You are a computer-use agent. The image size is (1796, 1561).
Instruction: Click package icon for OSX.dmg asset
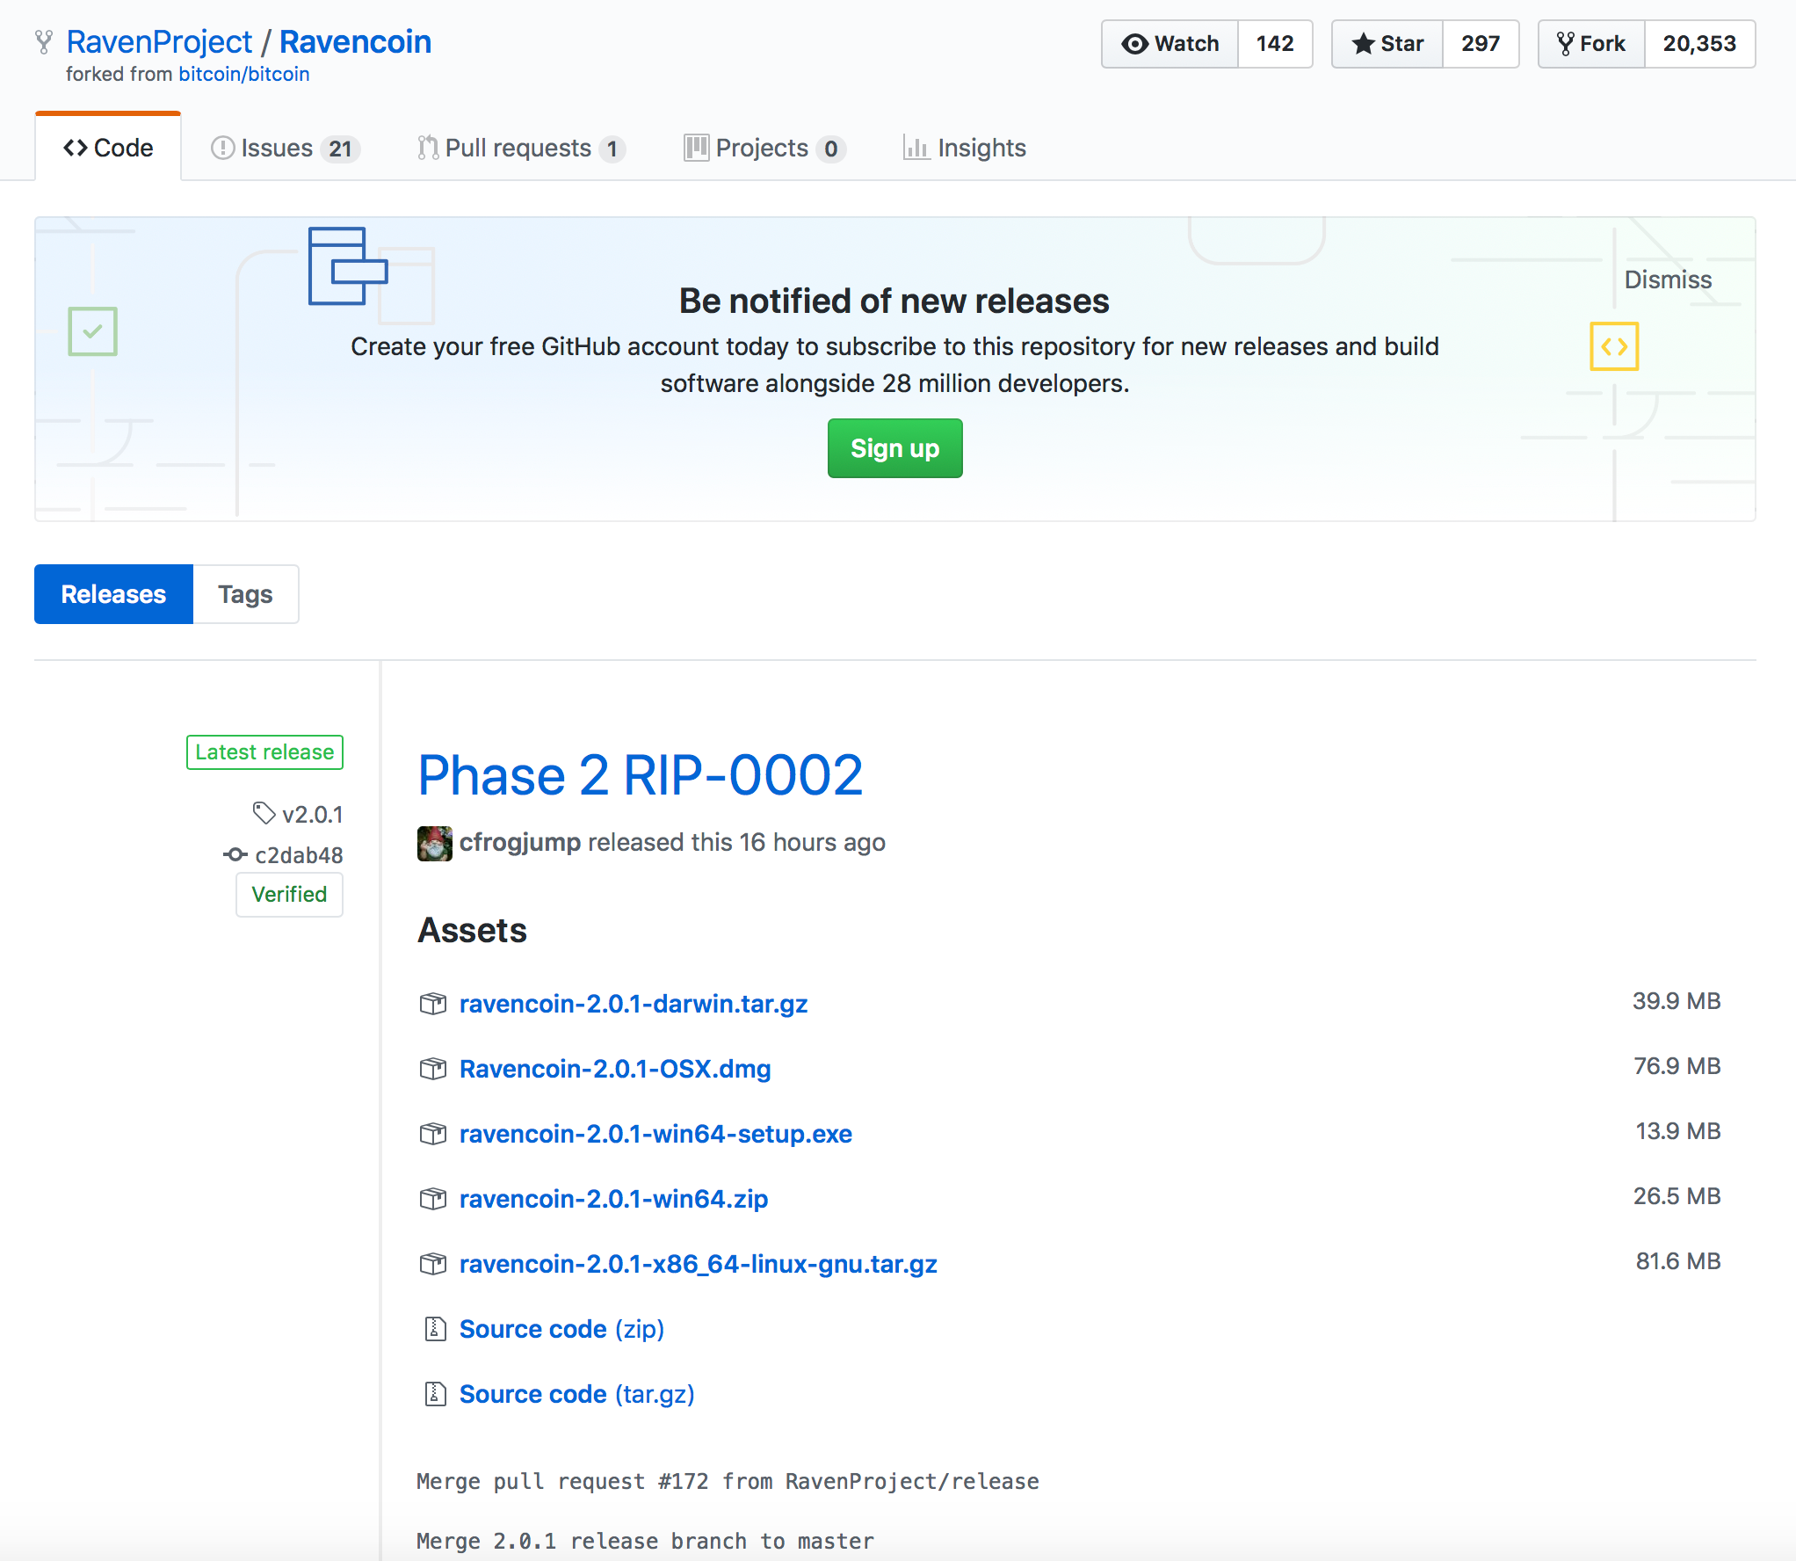point(433,1069)
